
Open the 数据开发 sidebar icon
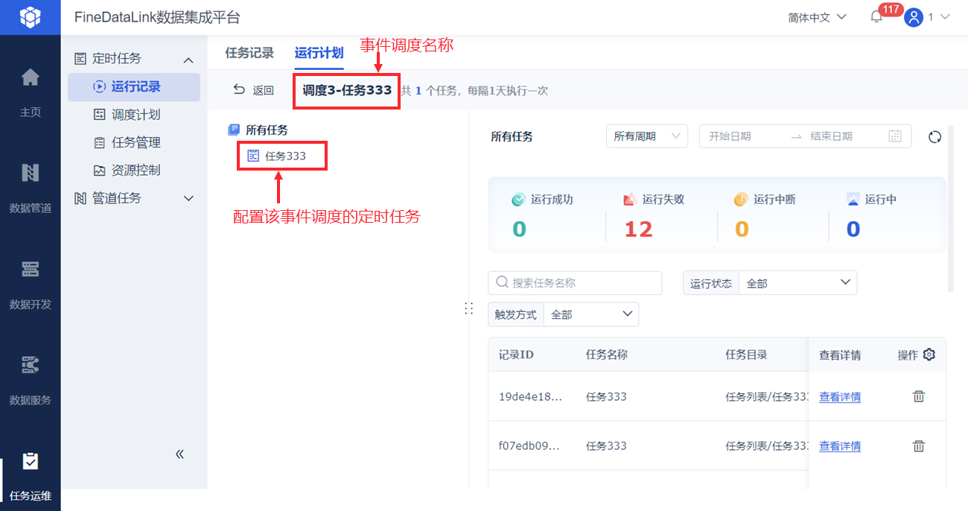coord(30,269)
